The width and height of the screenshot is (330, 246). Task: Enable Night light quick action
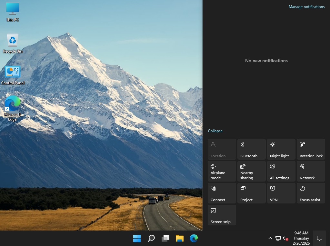click(x=281, y=149)
